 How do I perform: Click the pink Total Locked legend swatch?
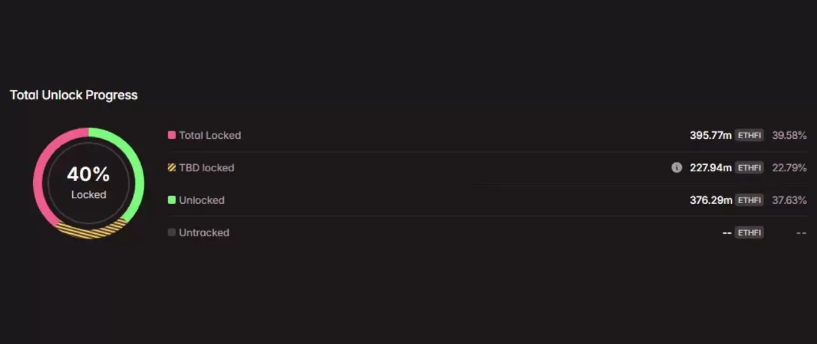[x=172, y=135]
